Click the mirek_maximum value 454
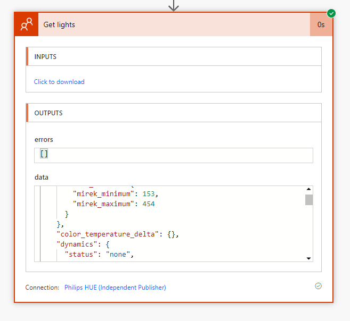Viewport: 350px width, 321px height. click(x=148, y=204)
